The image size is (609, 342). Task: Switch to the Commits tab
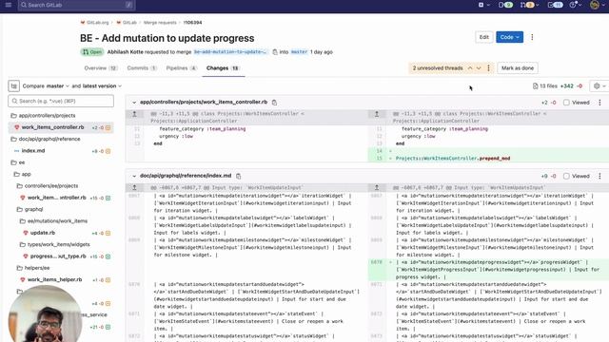[x=142, y=68]
